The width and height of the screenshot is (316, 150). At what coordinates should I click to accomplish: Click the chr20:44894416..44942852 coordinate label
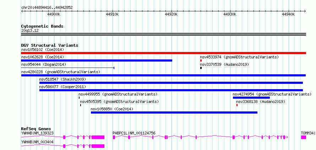[x=47, y=8]
